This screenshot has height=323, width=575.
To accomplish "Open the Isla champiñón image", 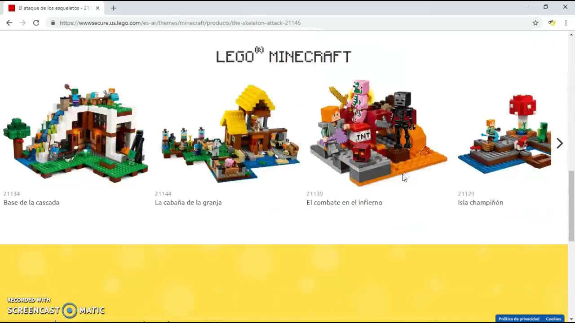I will point(504,133).
